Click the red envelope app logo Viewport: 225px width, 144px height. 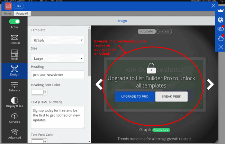click(x=8, y=6)
